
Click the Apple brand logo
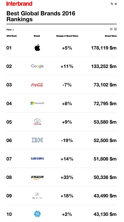point(37,48)
